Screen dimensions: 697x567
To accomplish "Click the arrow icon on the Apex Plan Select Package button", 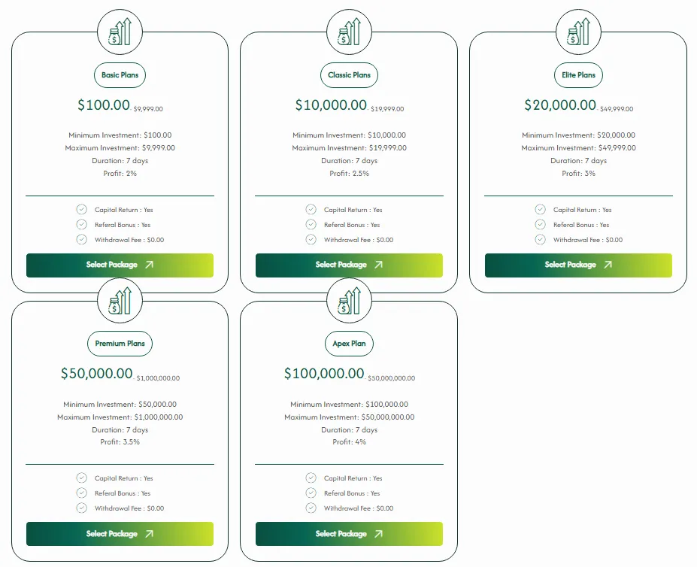I will [378, 534].
